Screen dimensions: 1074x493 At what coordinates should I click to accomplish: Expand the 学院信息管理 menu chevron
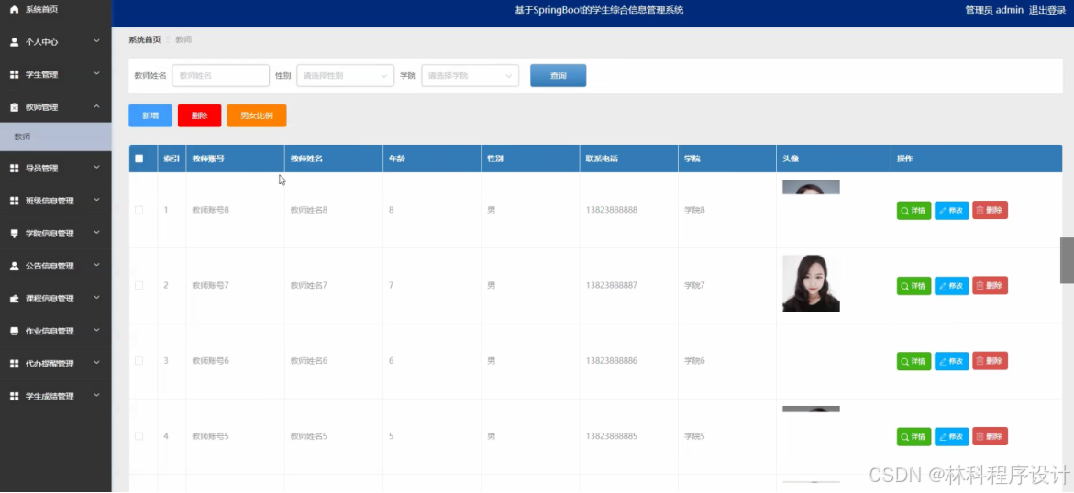point(96,233)
